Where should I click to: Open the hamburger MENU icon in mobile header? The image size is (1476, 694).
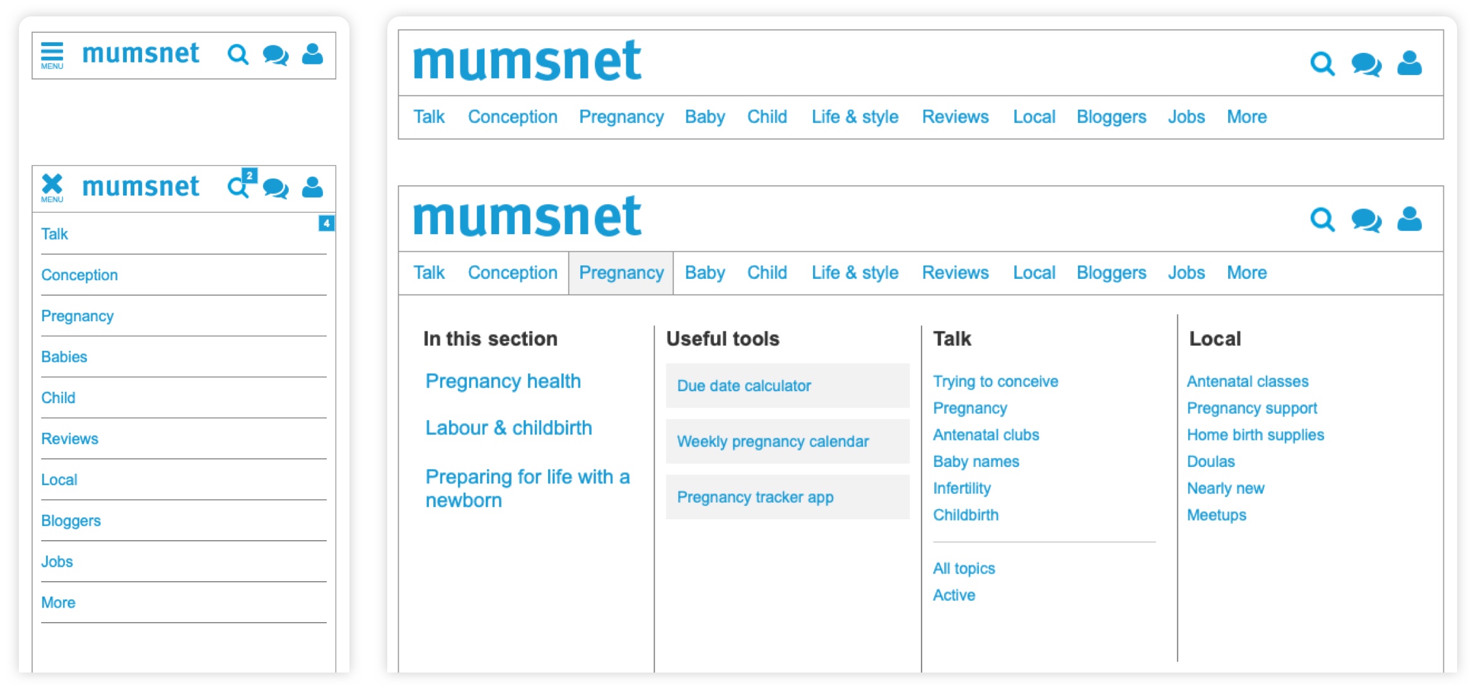[52, 55]
